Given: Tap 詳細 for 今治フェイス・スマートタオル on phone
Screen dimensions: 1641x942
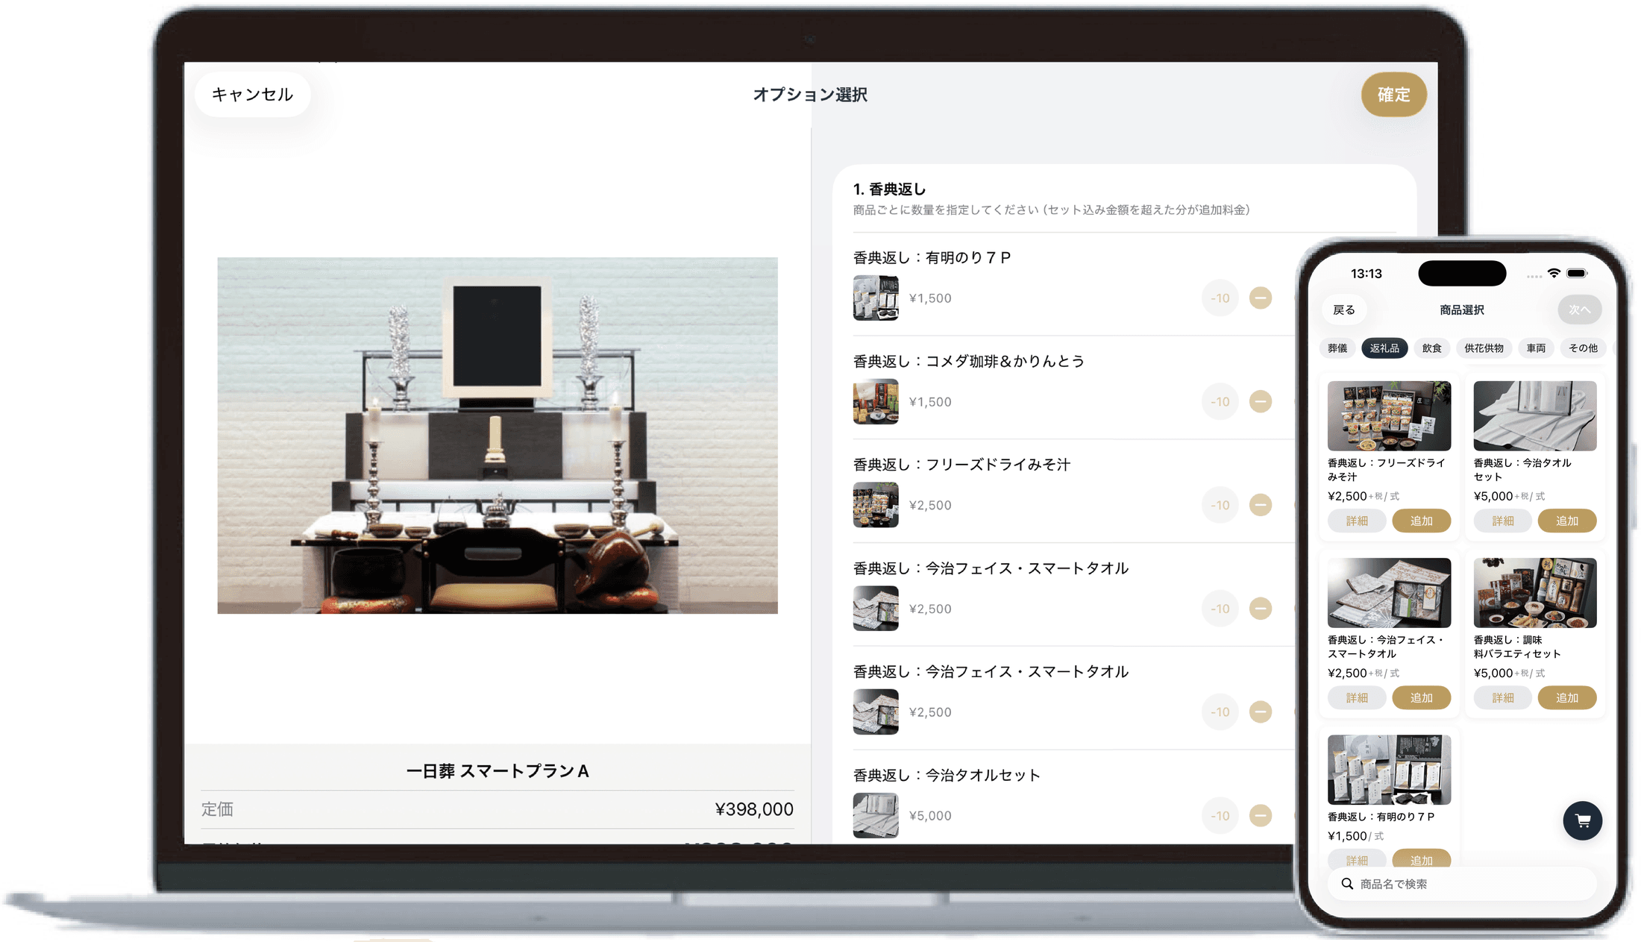Looking at the screenshot, I should 1357,698.
